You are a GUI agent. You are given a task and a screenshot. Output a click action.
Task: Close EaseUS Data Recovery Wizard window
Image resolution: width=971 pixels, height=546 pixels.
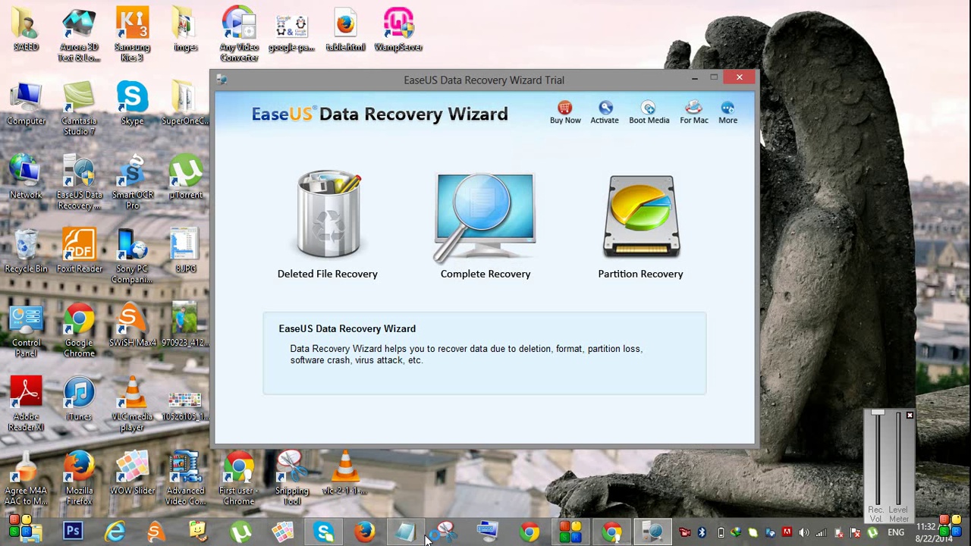(739, 77)
